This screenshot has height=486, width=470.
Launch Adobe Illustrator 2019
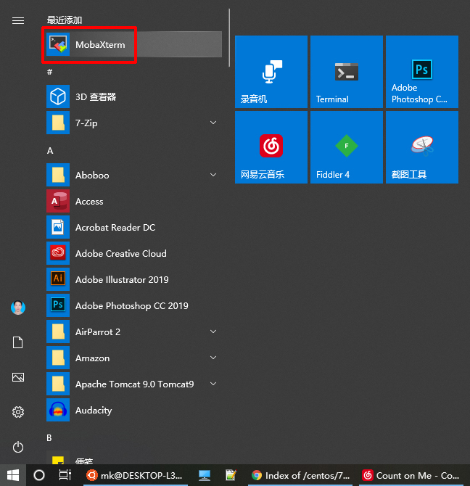[x=121, y=280]
